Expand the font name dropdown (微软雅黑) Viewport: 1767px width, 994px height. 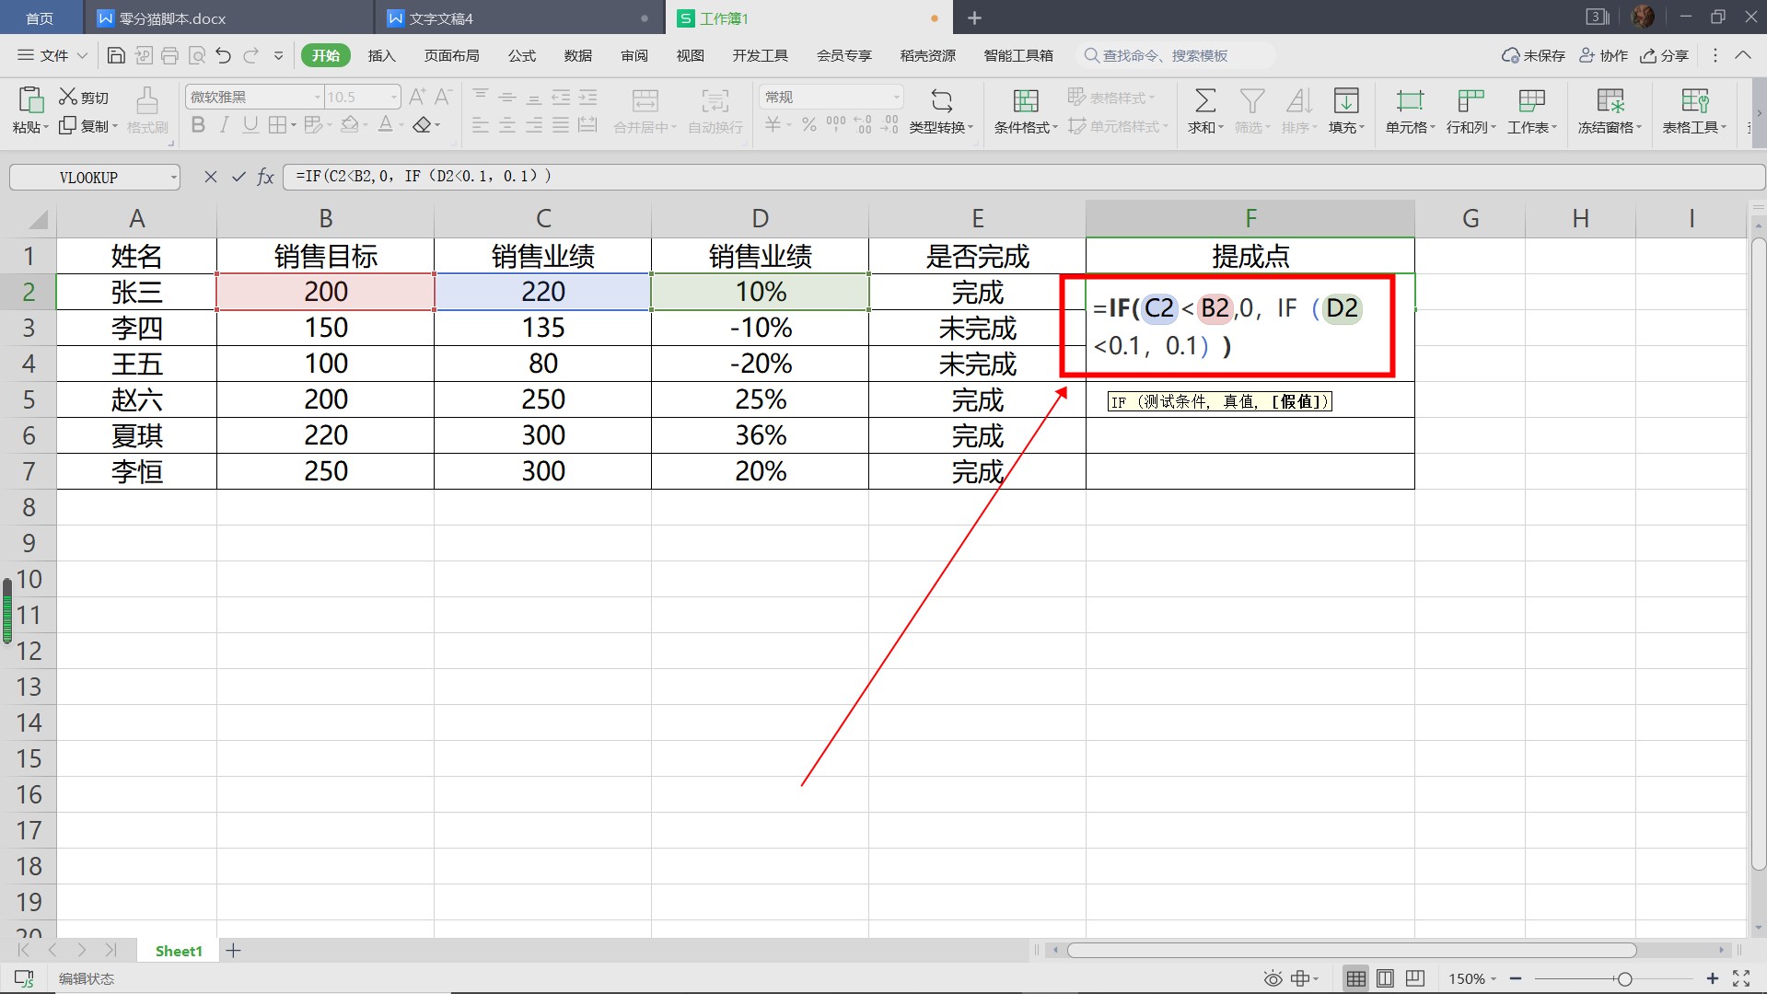317,97
